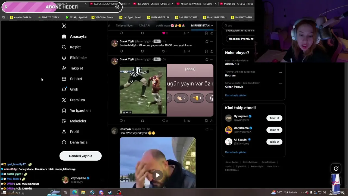Play the Upsify47 tweet video
Viewport: 348px width, 196px height.
pyautogui.click(x=158, y=175)
